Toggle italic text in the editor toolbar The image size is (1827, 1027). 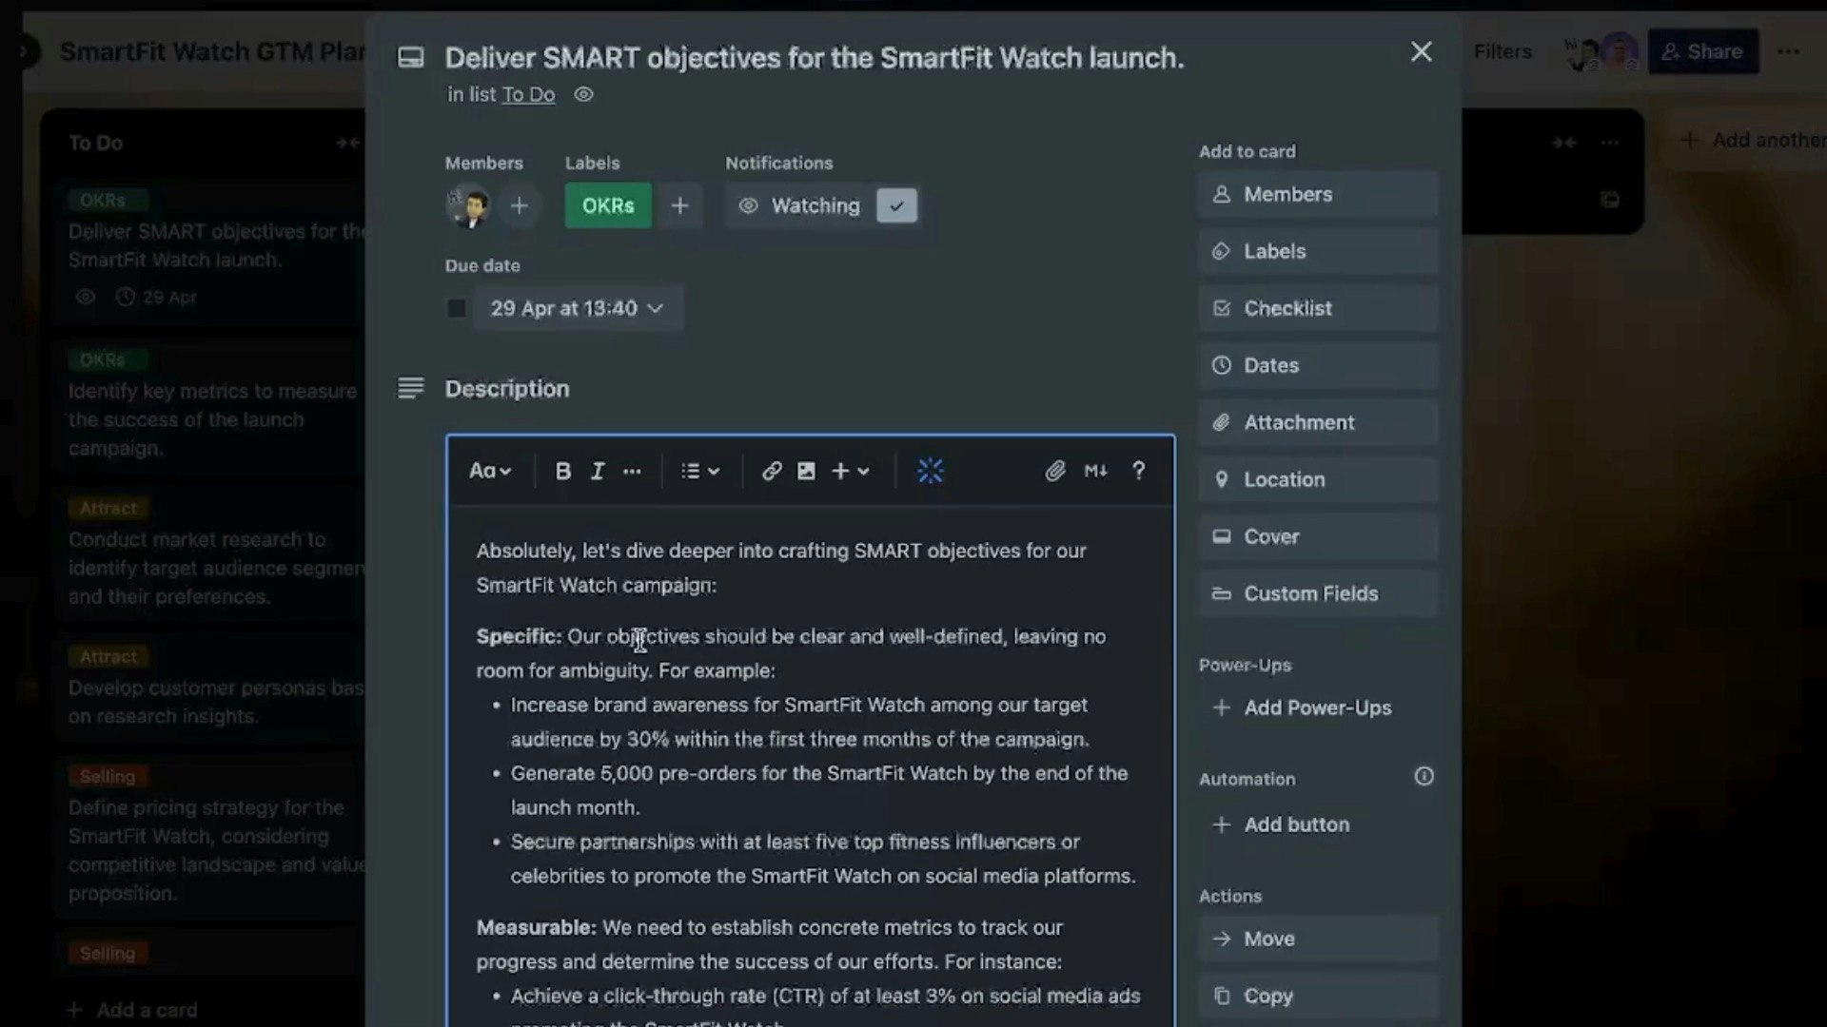coord(598,471)
